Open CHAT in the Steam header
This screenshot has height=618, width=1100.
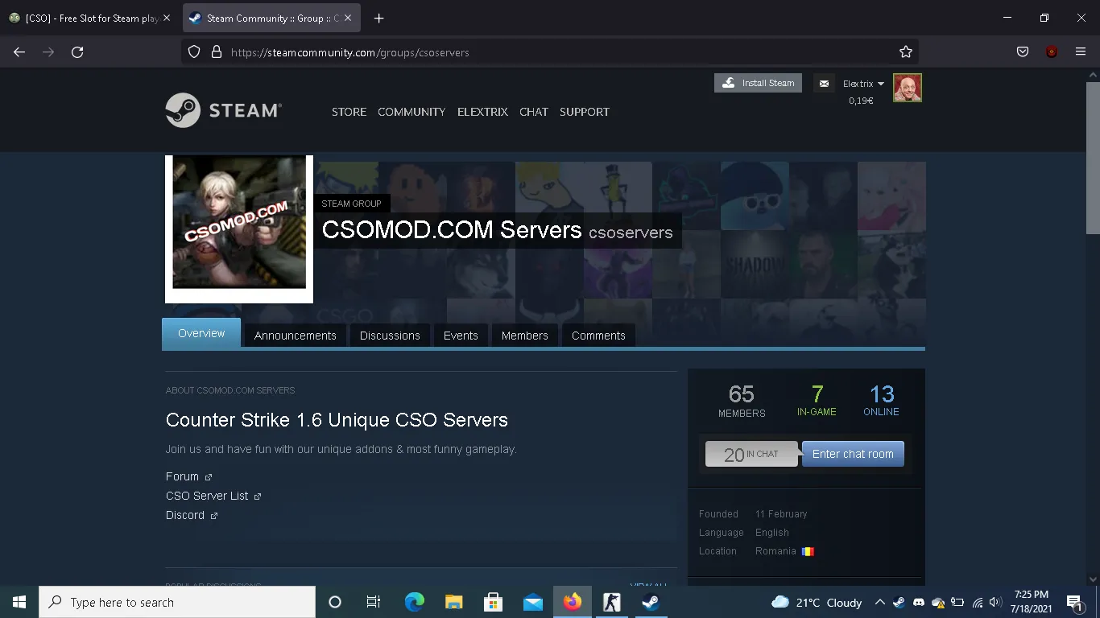click(x=534, y=112)
